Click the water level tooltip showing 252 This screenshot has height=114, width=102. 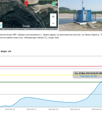pos(87,75)
